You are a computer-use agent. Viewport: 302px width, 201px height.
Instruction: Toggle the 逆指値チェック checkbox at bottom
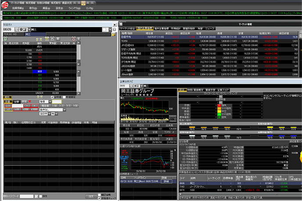[x=99, y=198]
